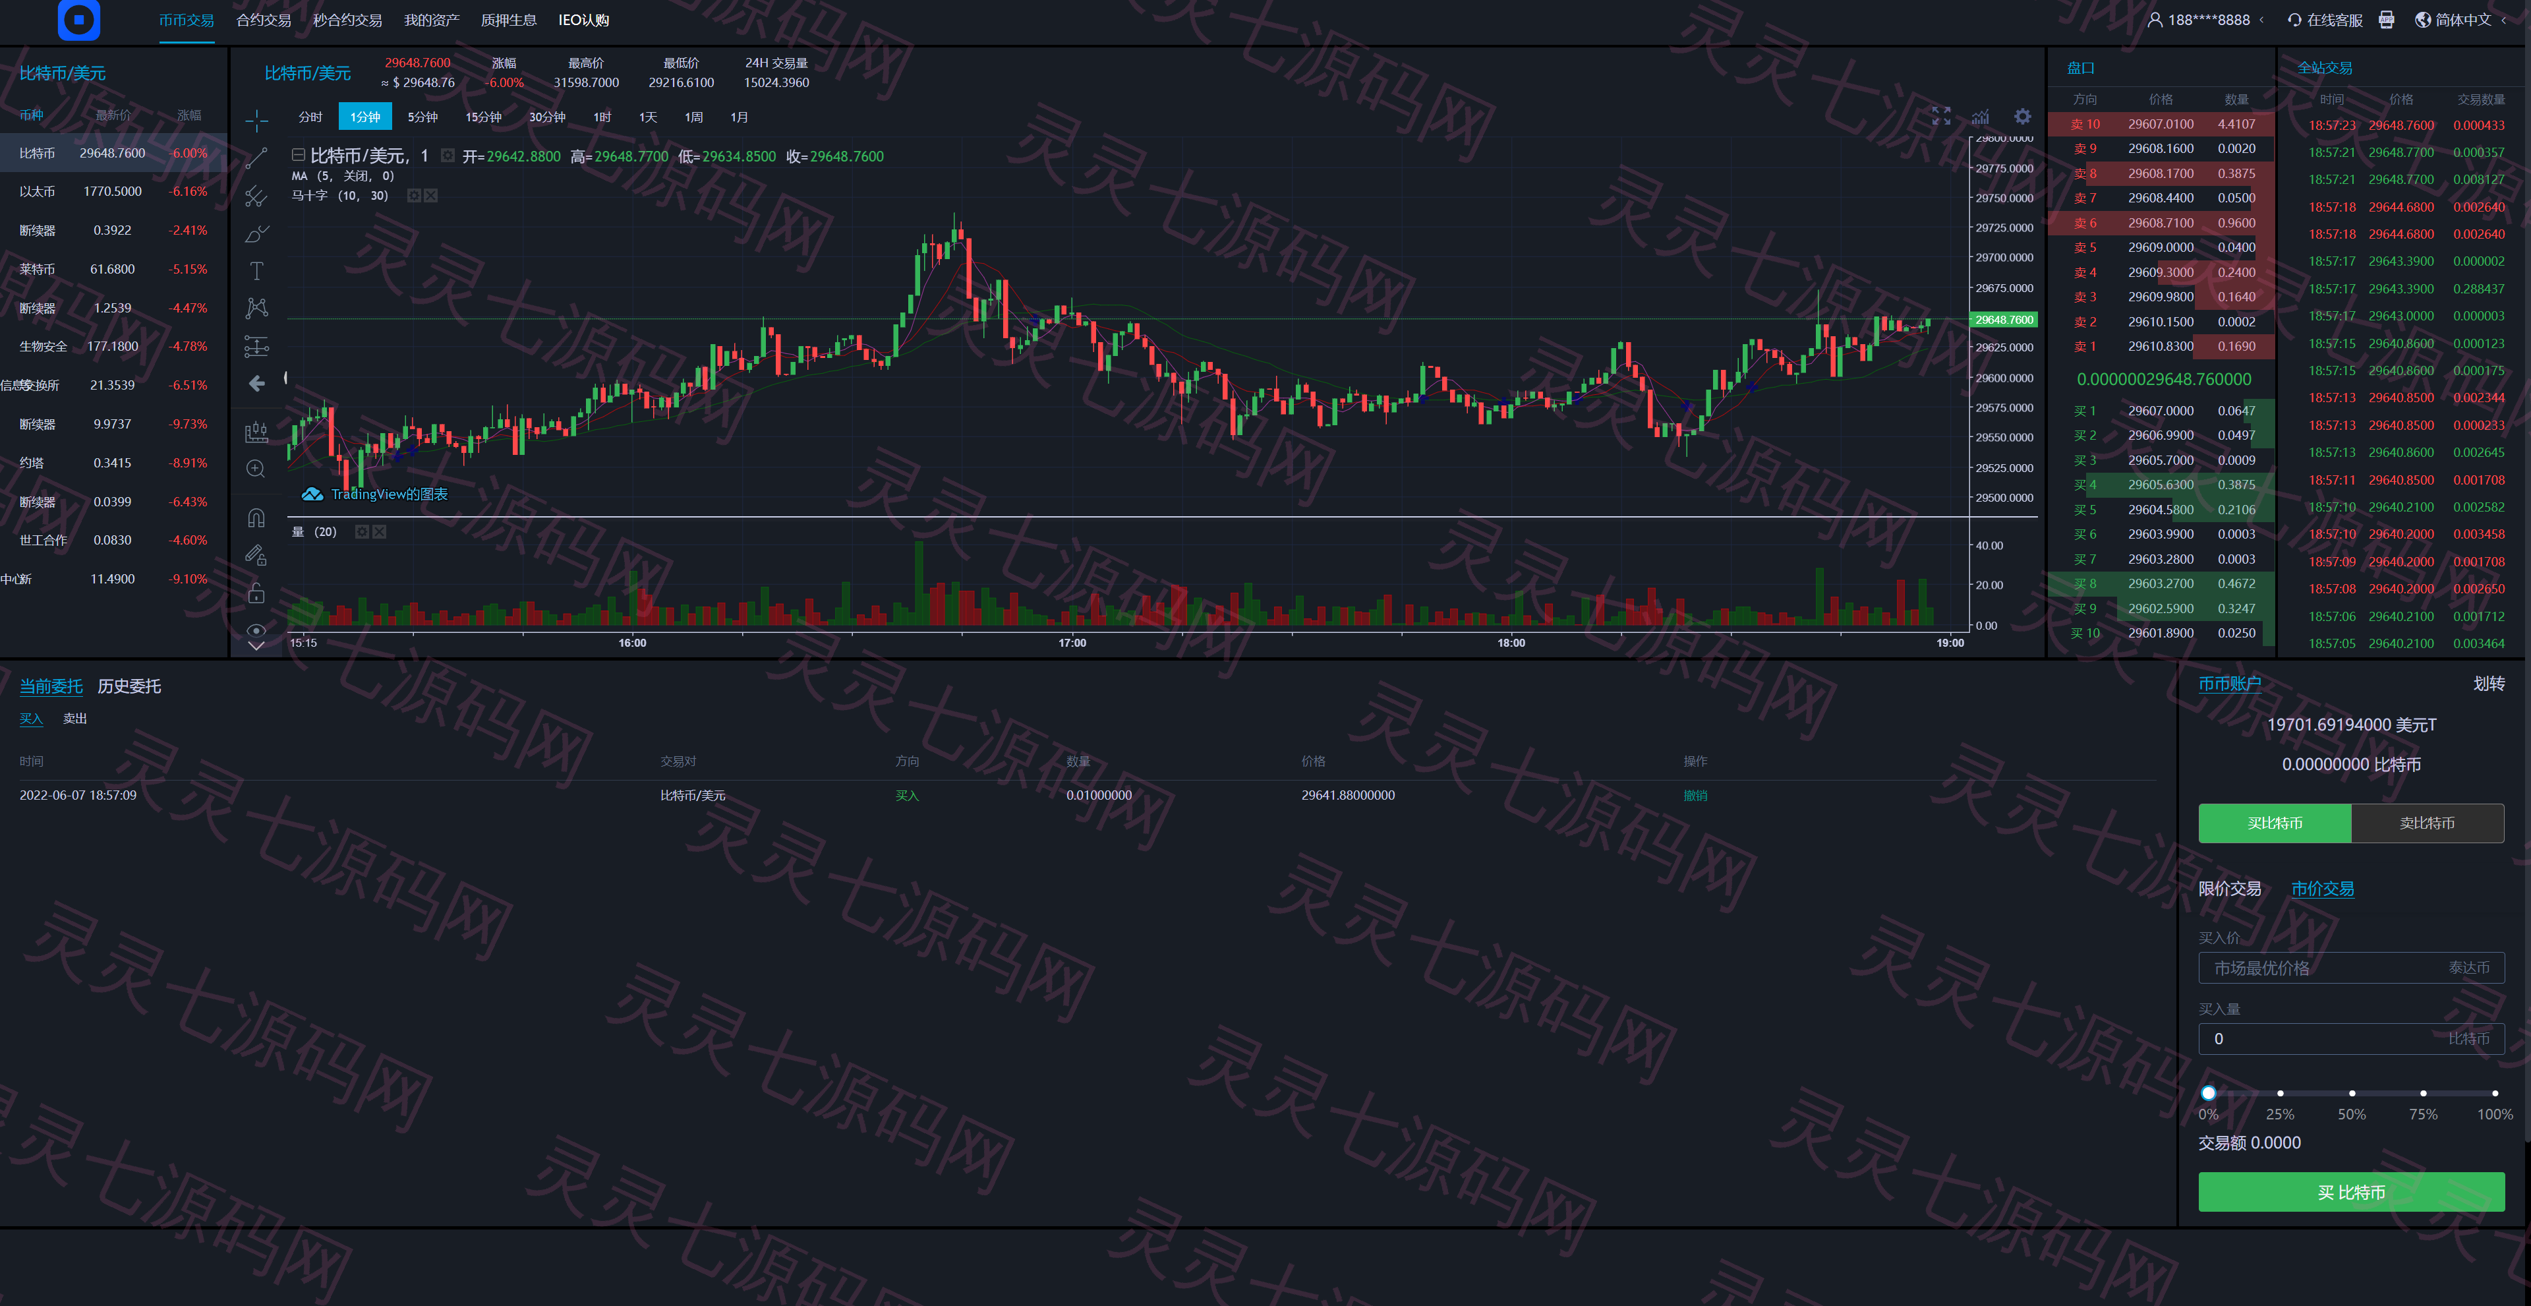
Task: Click the print icon in top bar
Action: (x=2387, y=20)
